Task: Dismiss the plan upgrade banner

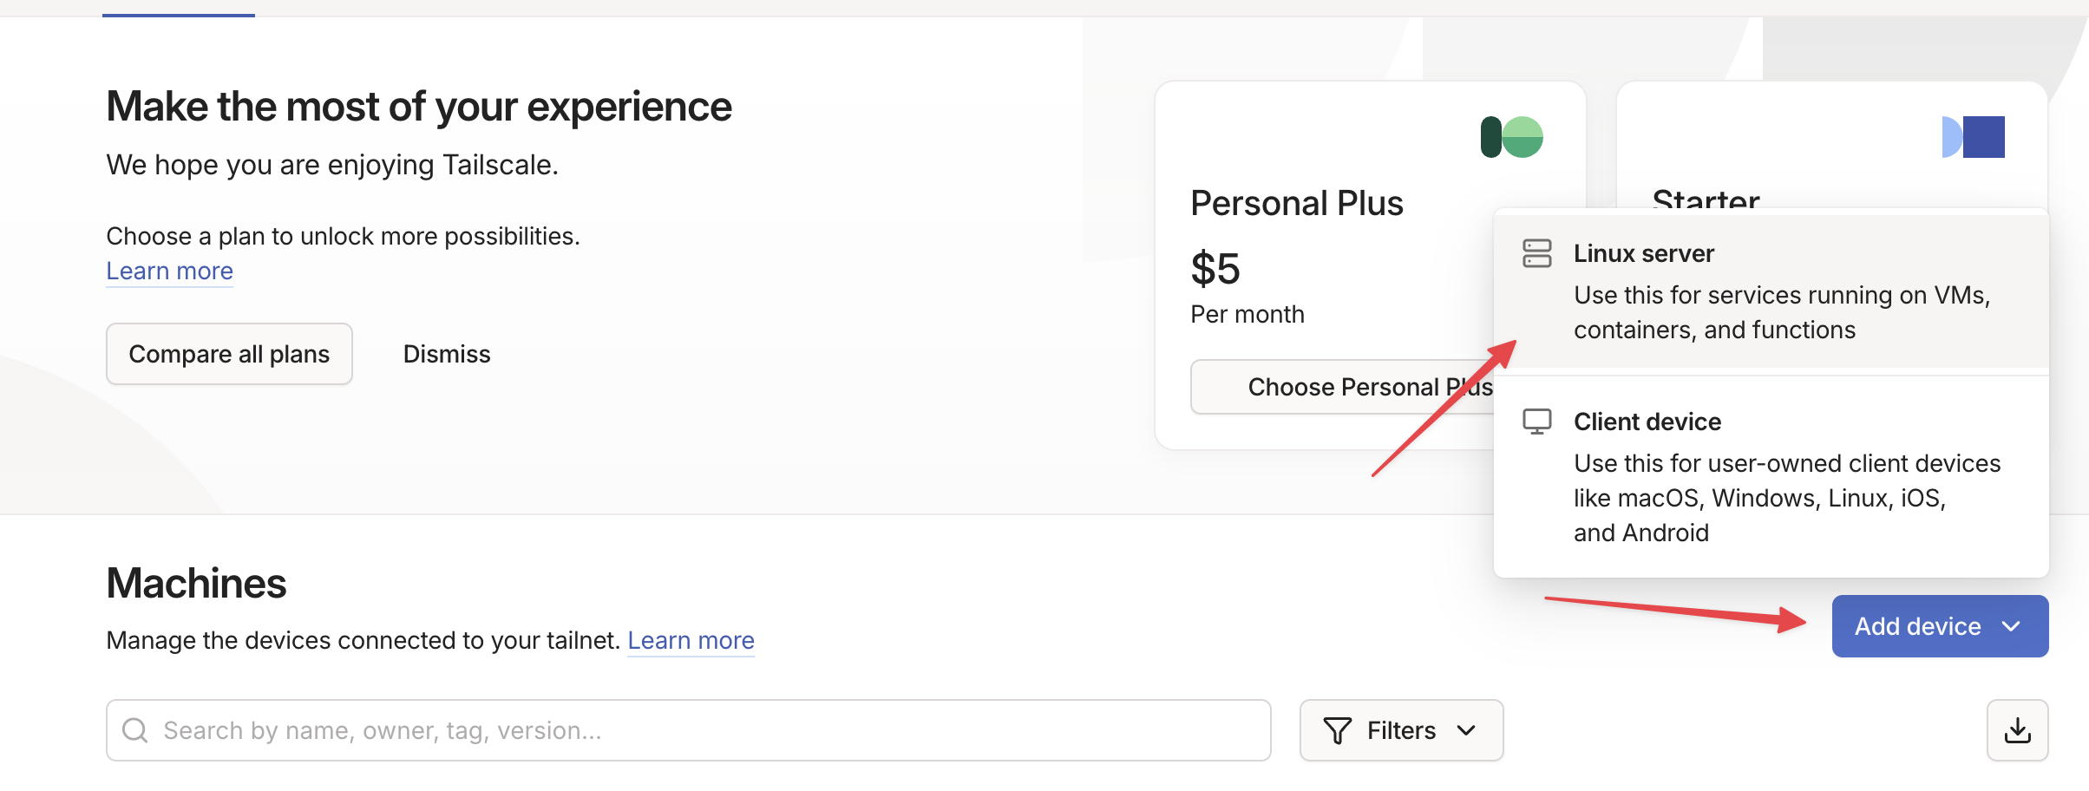Action: pyautogui.click(x=447, y=354)
